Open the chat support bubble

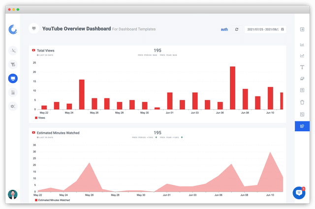coord(299,193)
